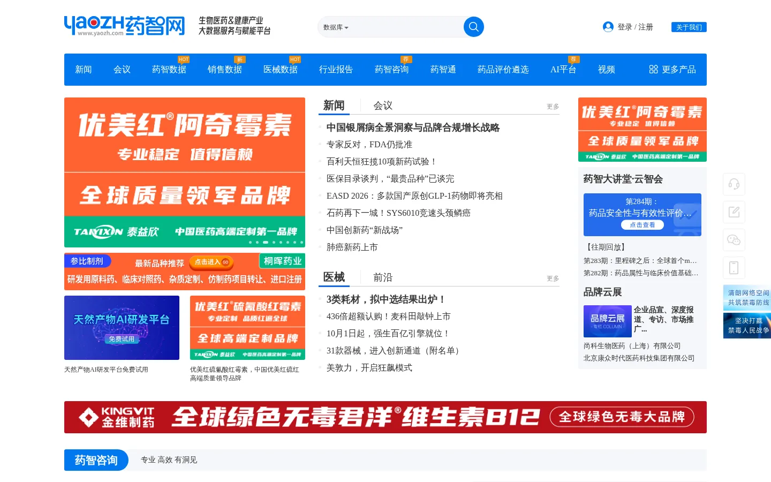The image size is (771, 482).
Task: Click the 免费试用 button on AI banner
Action: tap(122, 339)
